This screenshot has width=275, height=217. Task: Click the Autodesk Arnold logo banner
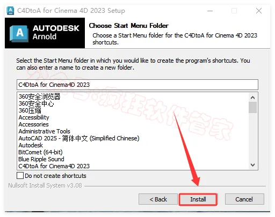(x=45, y=33)
